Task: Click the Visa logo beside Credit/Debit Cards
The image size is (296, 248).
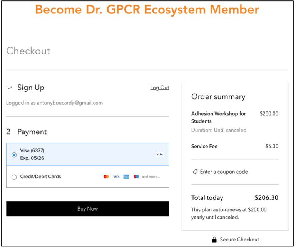Action: pos(116,177)
